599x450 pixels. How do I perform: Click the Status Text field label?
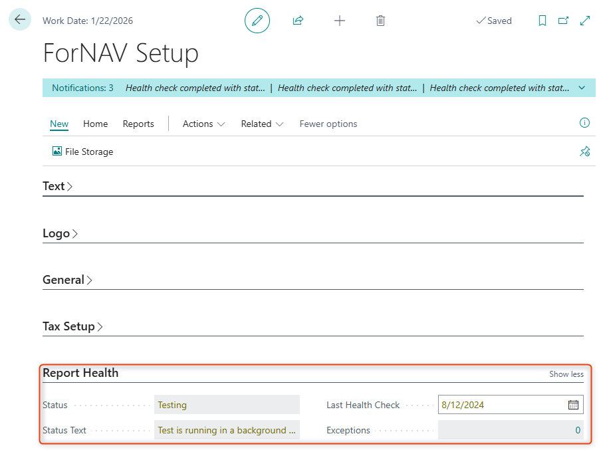64,430
